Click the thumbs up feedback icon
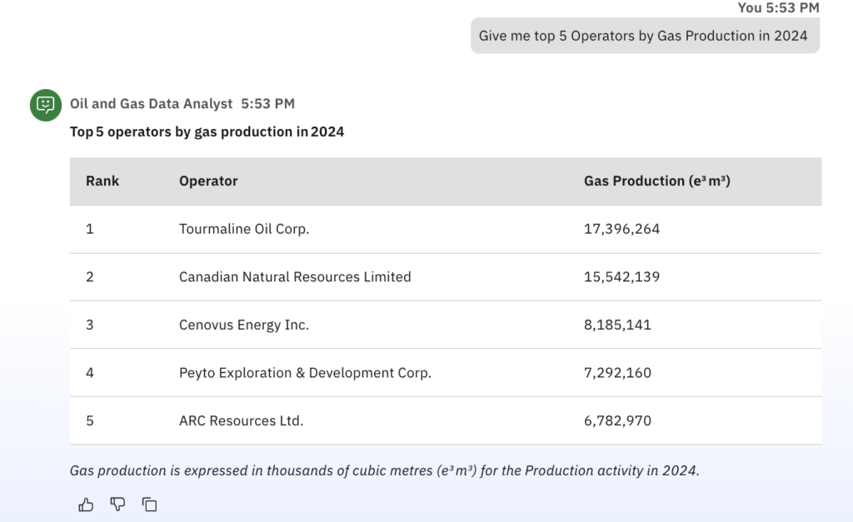This screenshot has width=853, height=522. point(86,504)
